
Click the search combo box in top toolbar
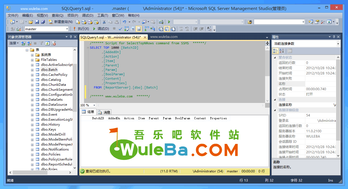pyautogui.click(x=279, y=22)
